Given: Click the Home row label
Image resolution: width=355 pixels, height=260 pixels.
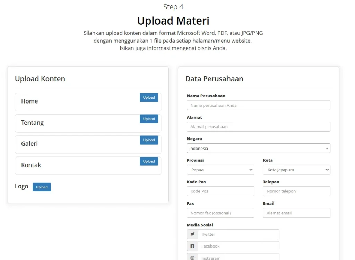Looking at the screenshot, I should tap(29, 101).
